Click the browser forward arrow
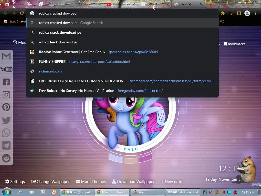The width and height of the screenshot is (261, 196). coord(14,13)
